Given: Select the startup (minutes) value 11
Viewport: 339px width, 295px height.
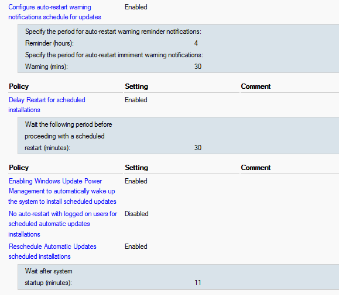Looking at the screenshot, I should (198, 283).
